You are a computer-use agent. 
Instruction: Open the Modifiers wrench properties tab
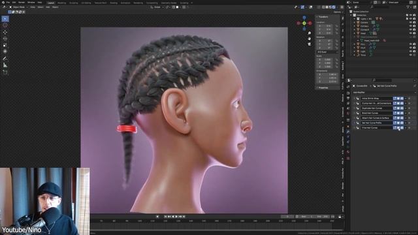(x=348, y=132)
